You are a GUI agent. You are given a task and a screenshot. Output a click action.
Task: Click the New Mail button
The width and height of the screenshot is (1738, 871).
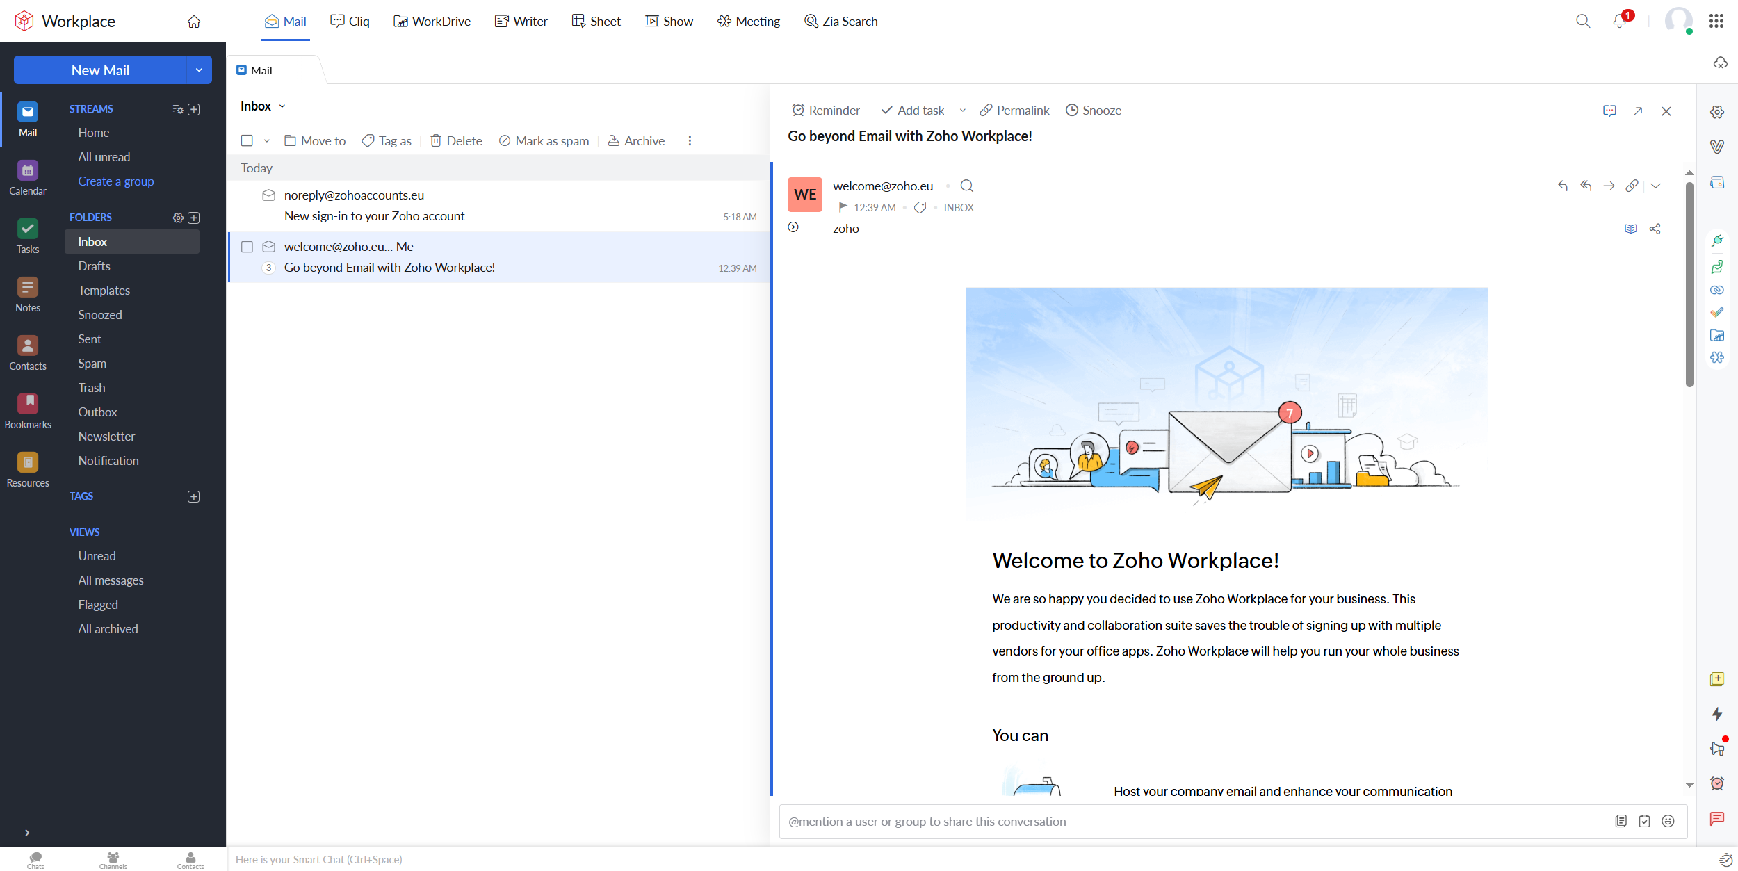100,70
